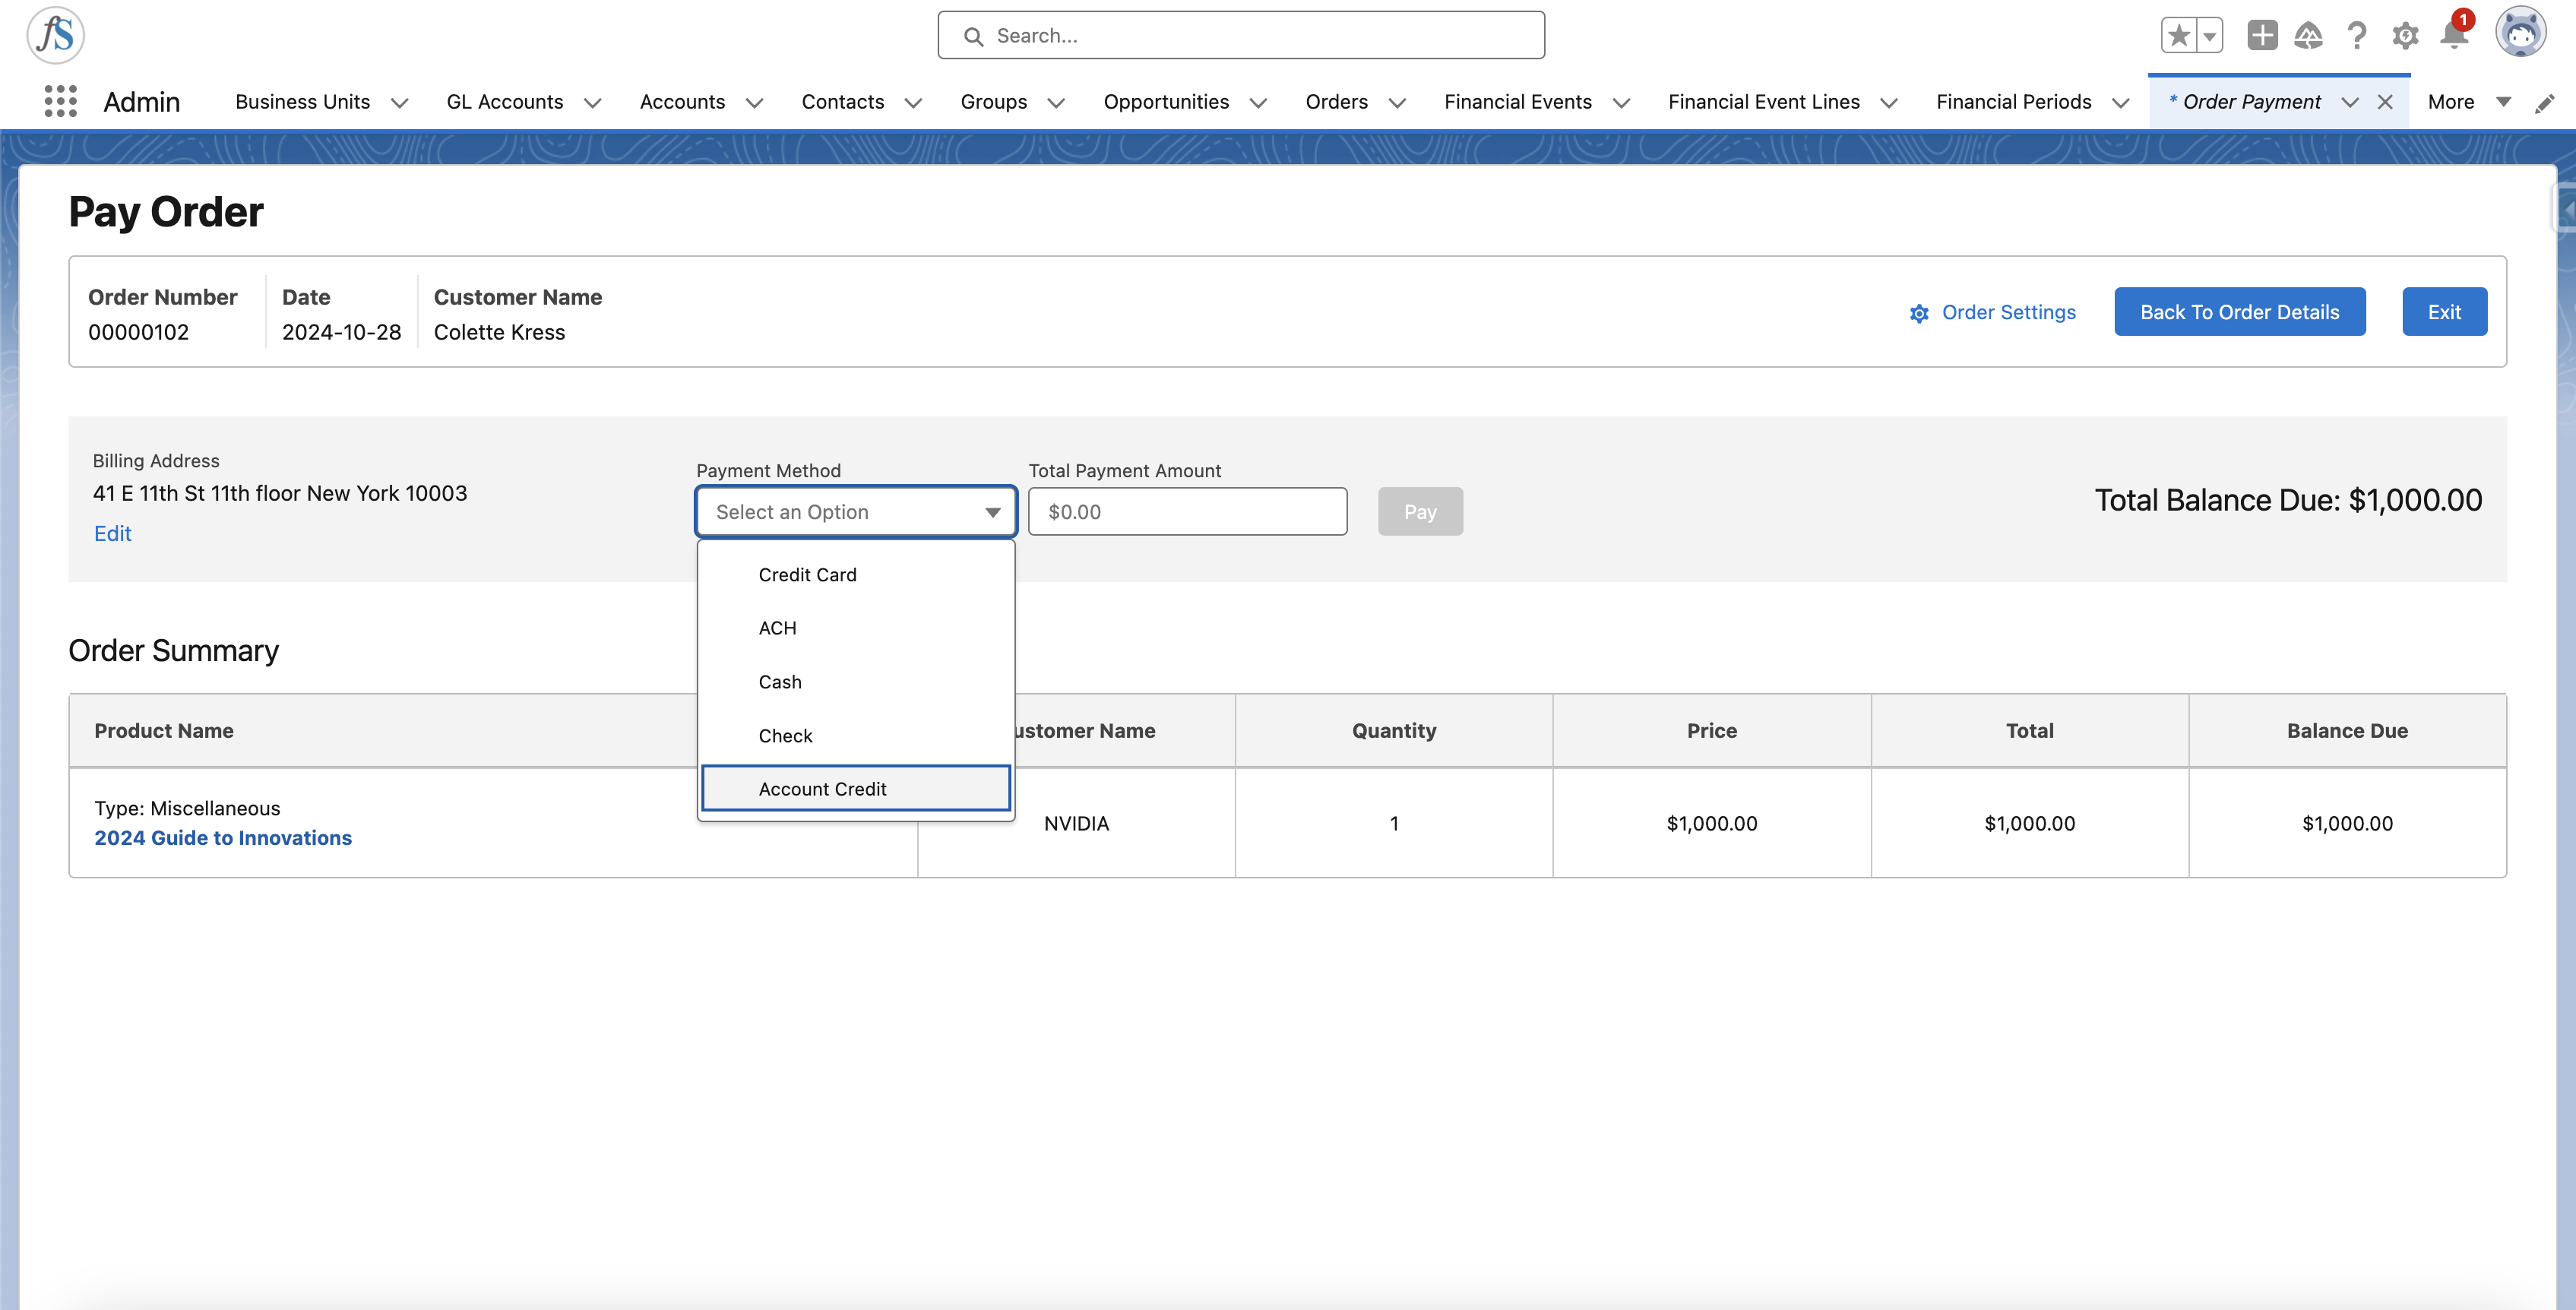2576x1310 pixels.
Task: Click Back To Order Details button
Action: click(x=2239, y=312)
